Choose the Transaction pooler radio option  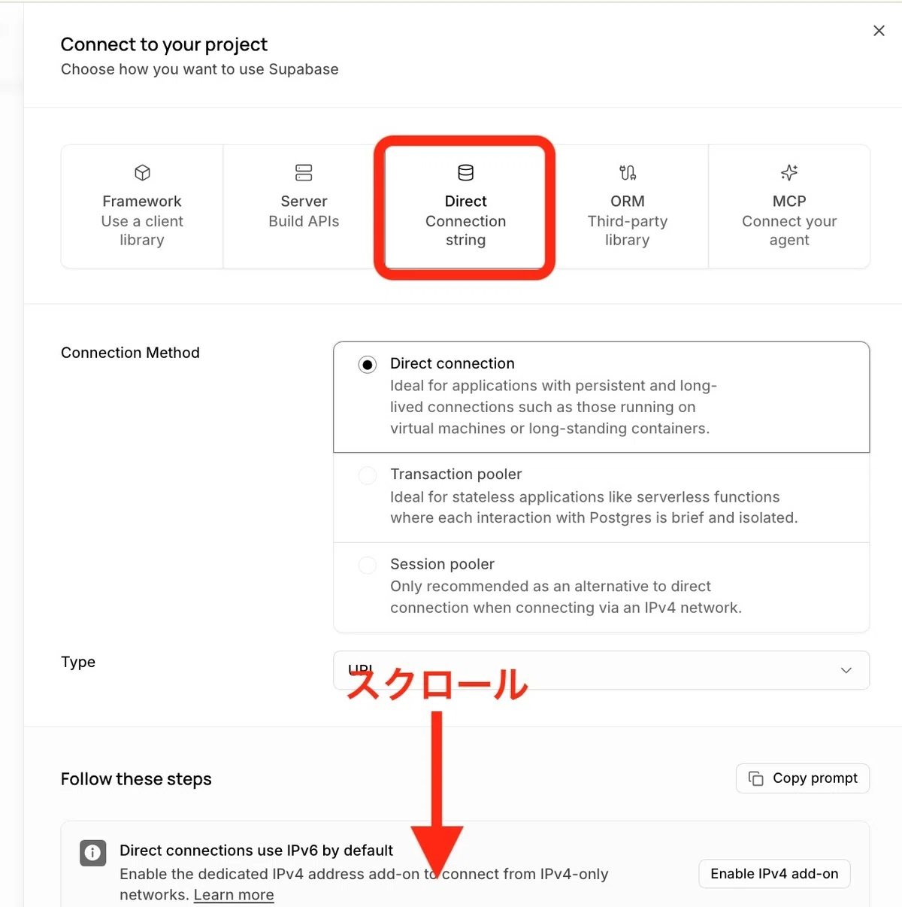tap(367, 475)
